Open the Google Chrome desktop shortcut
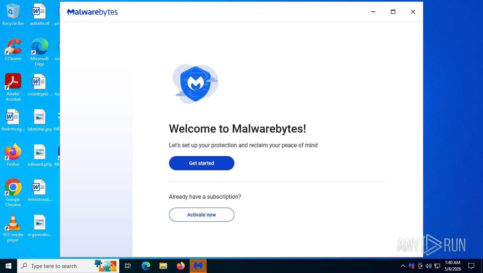Image resolution: width=483 pixels, height=273 pixels. coord(13,193)
